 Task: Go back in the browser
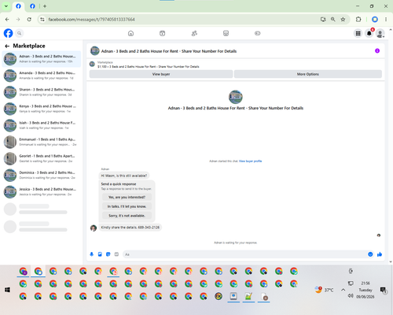coord(7,20)
